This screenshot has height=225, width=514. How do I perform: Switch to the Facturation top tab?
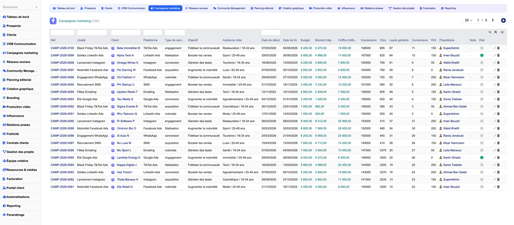pyautogui.click(x=428, y=8)
